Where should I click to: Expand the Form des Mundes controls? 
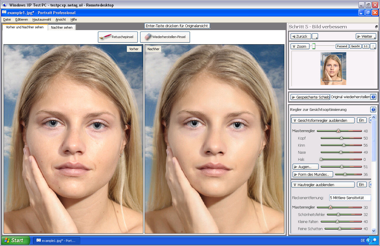tap(312, 174)
